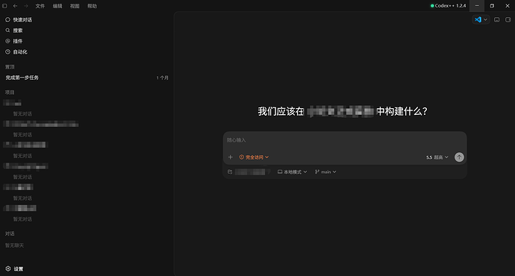Click the project folder icon below the input
515x276 pixels.
point(230,172)
